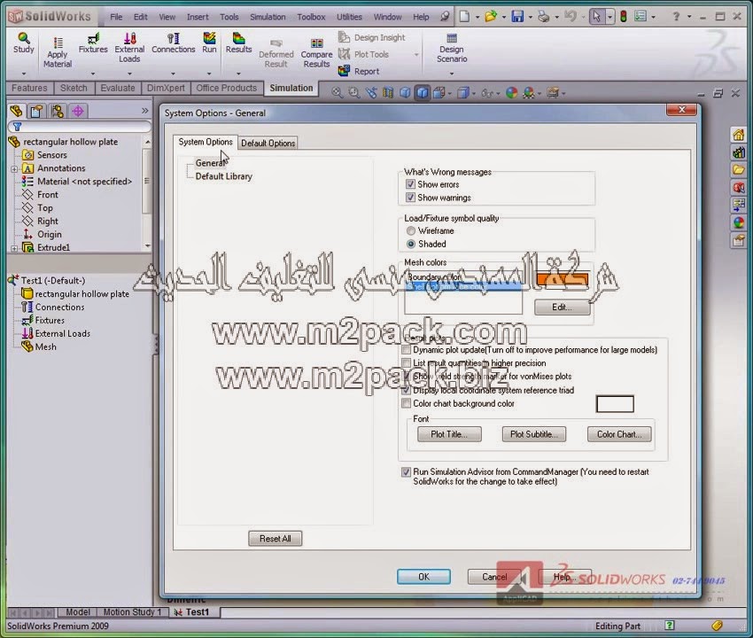Screen dimensions: 753x638
Task: Click OK in System Options dialog
Action: [x=423, y=577]
